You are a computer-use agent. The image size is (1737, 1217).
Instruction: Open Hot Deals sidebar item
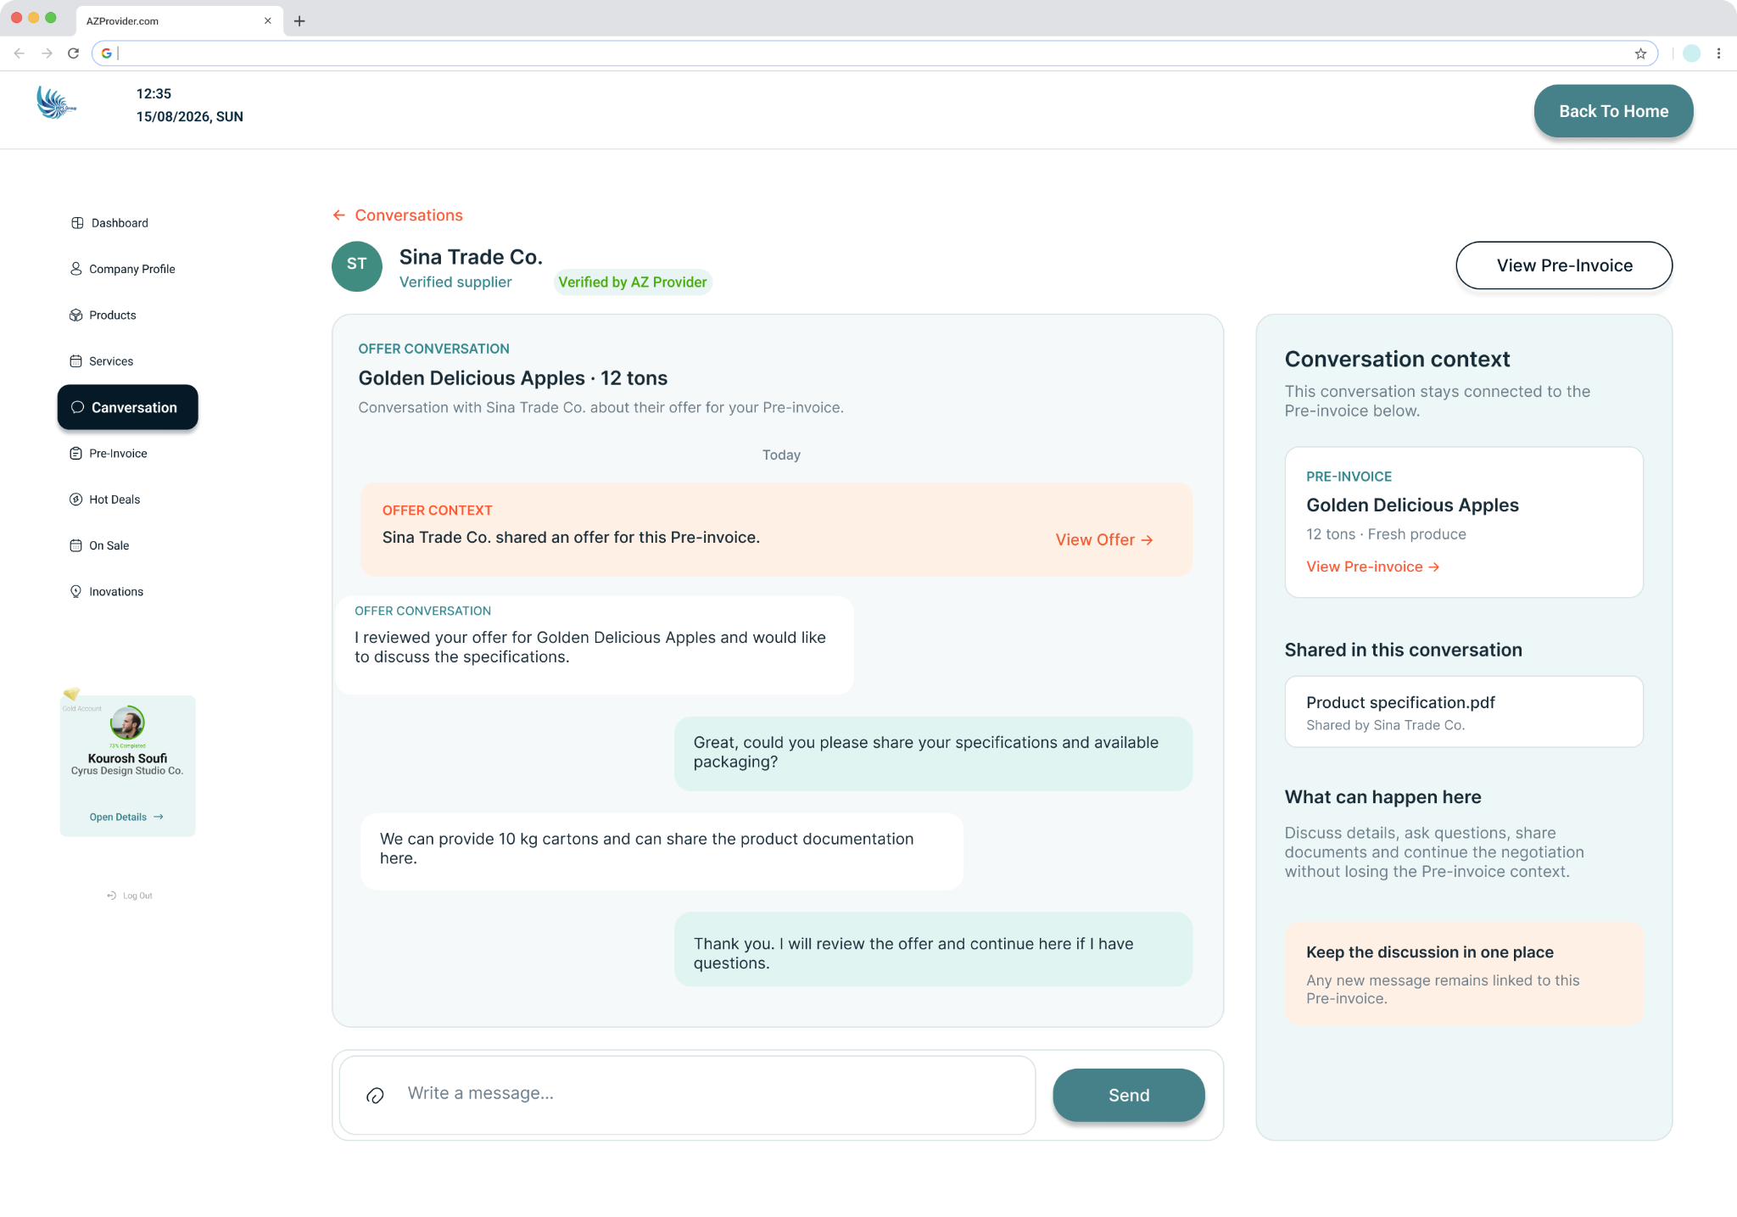[105, 500]
